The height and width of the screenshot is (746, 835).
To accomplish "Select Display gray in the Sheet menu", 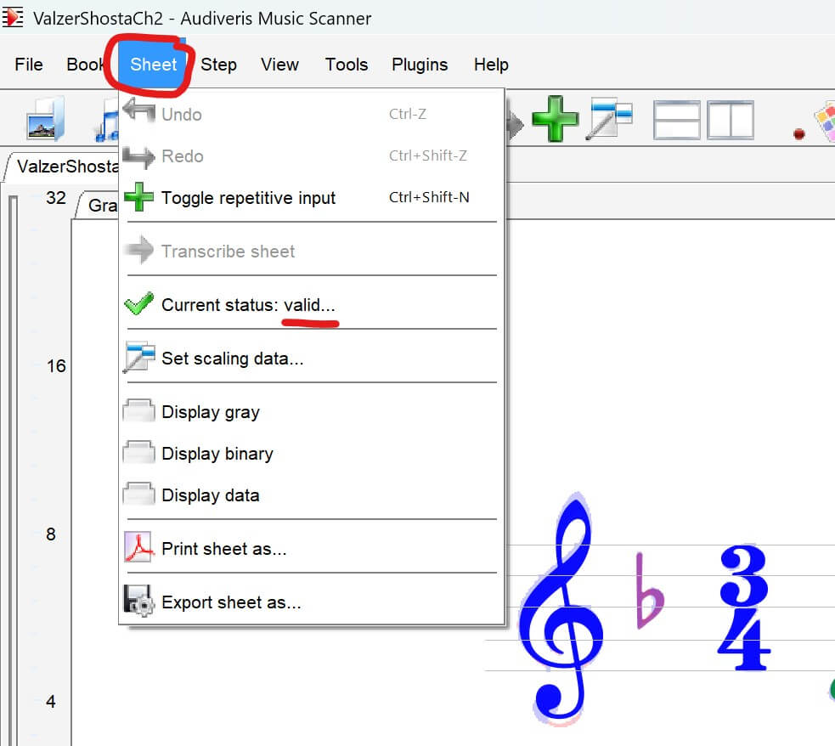I will click(x=210, y=412).
